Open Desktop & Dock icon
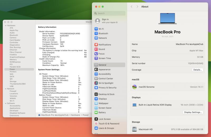 (x=96, y=94)
